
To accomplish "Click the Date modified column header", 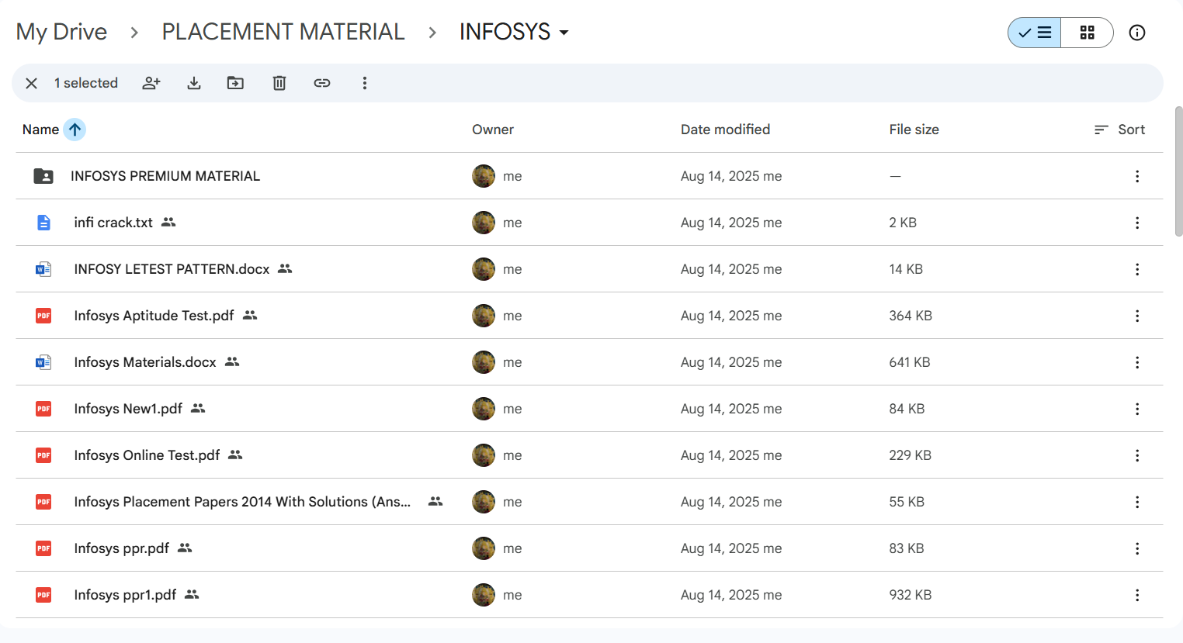I will pos(725,130).
